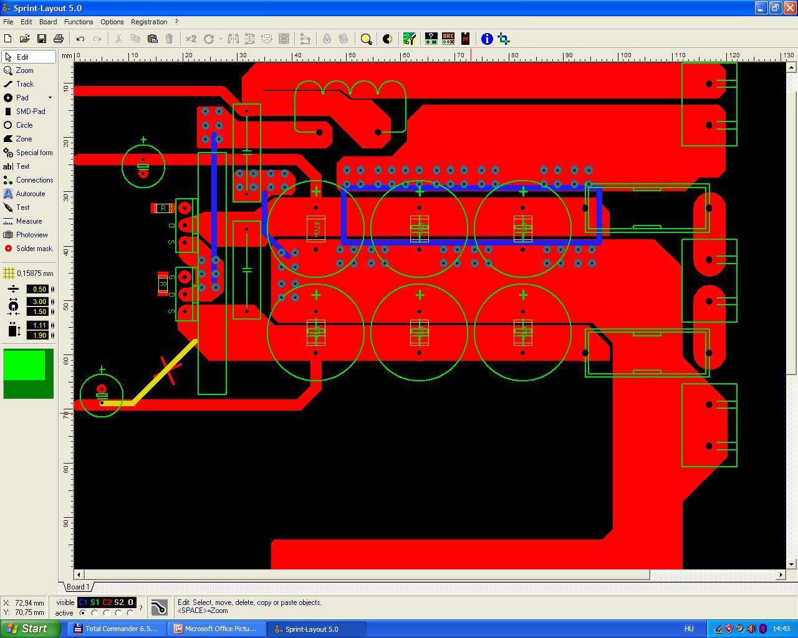The width and height of the screenshot is (798, 638).
Task: Click the green board toolbar icon
Action: pyautogui.click(x=410, y=39)
